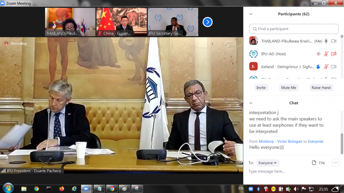Click the raised hand icon for Iceland
Viewport: 344px width, 193px height.
tap(318, 67)
